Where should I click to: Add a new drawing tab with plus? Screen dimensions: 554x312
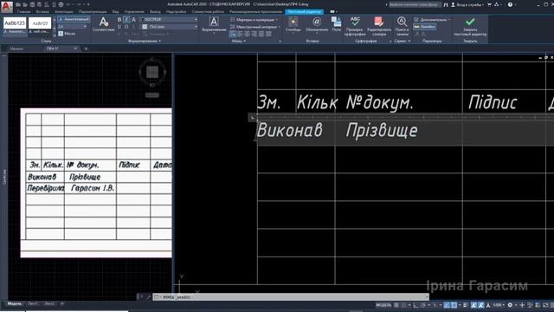click(86, 49)
